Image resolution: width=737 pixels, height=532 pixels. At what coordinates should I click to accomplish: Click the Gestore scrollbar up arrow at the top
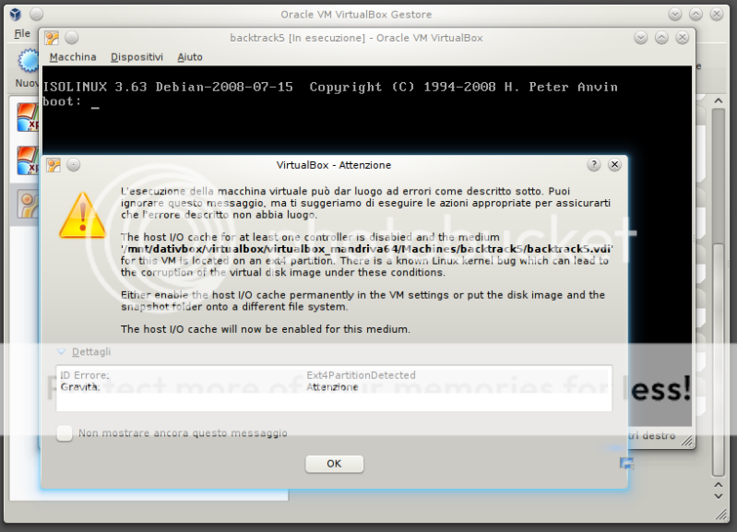pyautogui.click(x=719, y=100)
